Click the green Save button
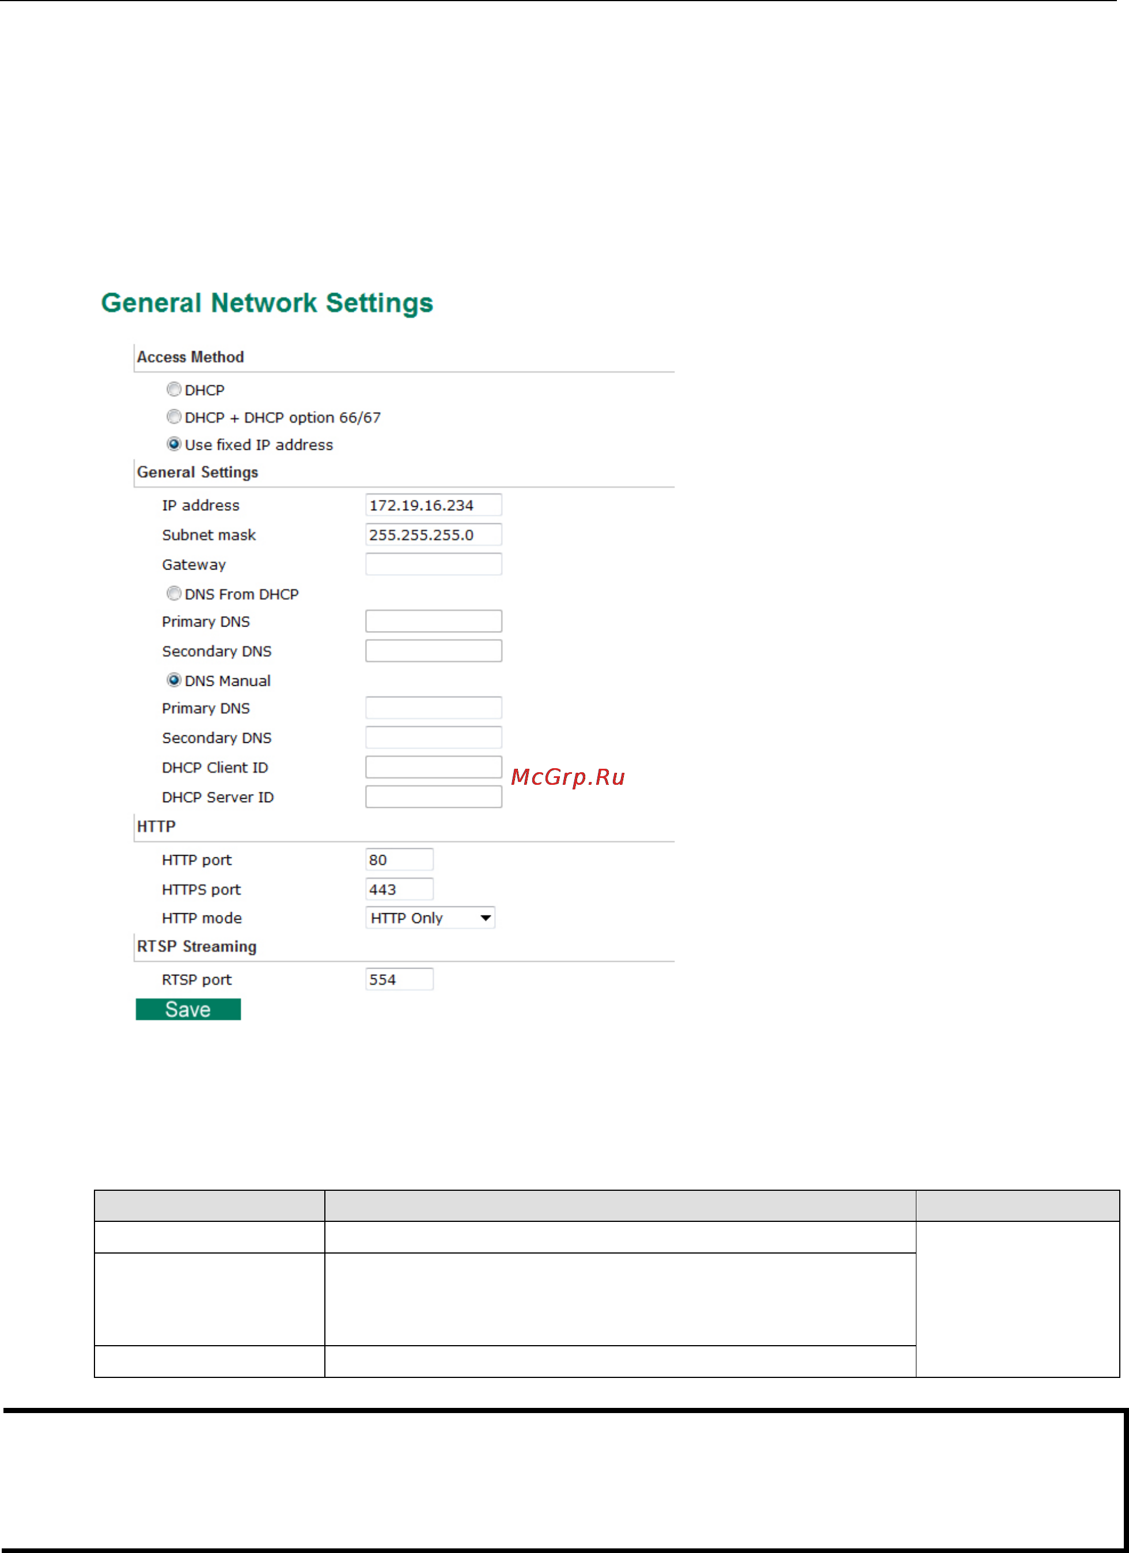Viewport: 1129px width, 1553px height. click(188, 1009)
